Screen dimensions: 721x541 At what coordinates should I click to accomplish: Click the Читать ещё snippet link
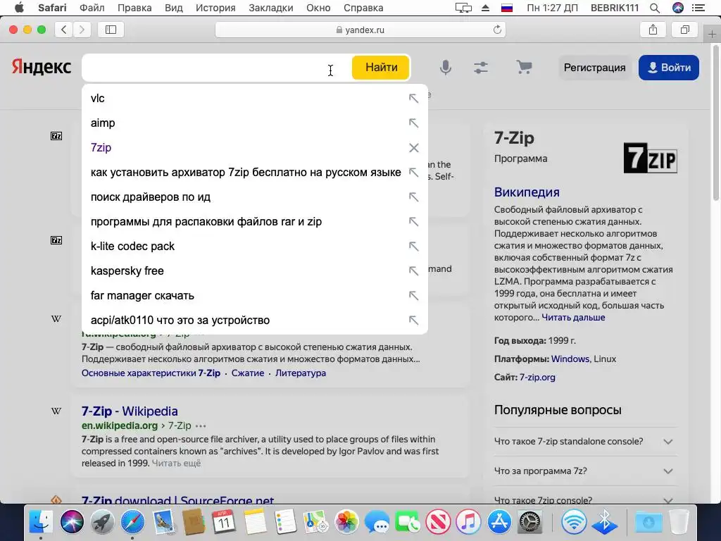pyautogui.click(x=176, y=464)
